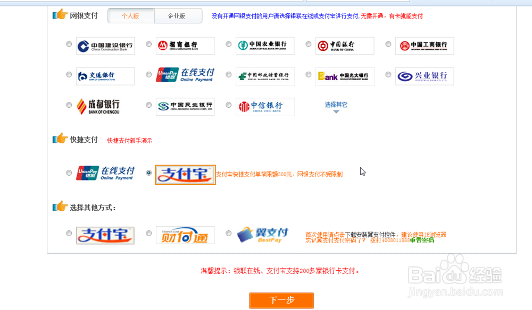Select the Tenpay radio button

tap(148, 233)
